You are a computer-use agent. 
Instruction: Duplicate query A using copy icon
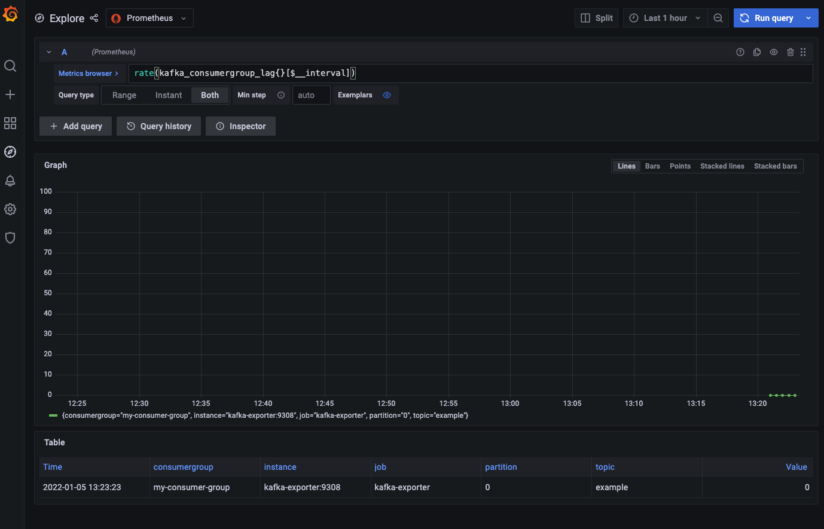point(757,52)
